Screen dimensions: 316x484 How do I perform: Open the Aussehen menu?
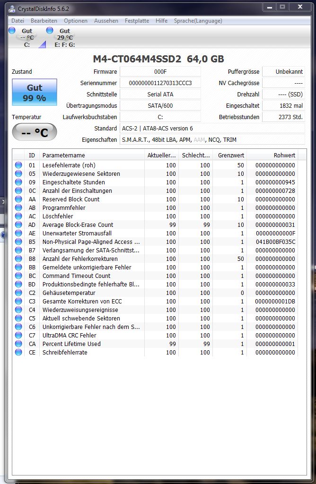(x=106, y=21)
